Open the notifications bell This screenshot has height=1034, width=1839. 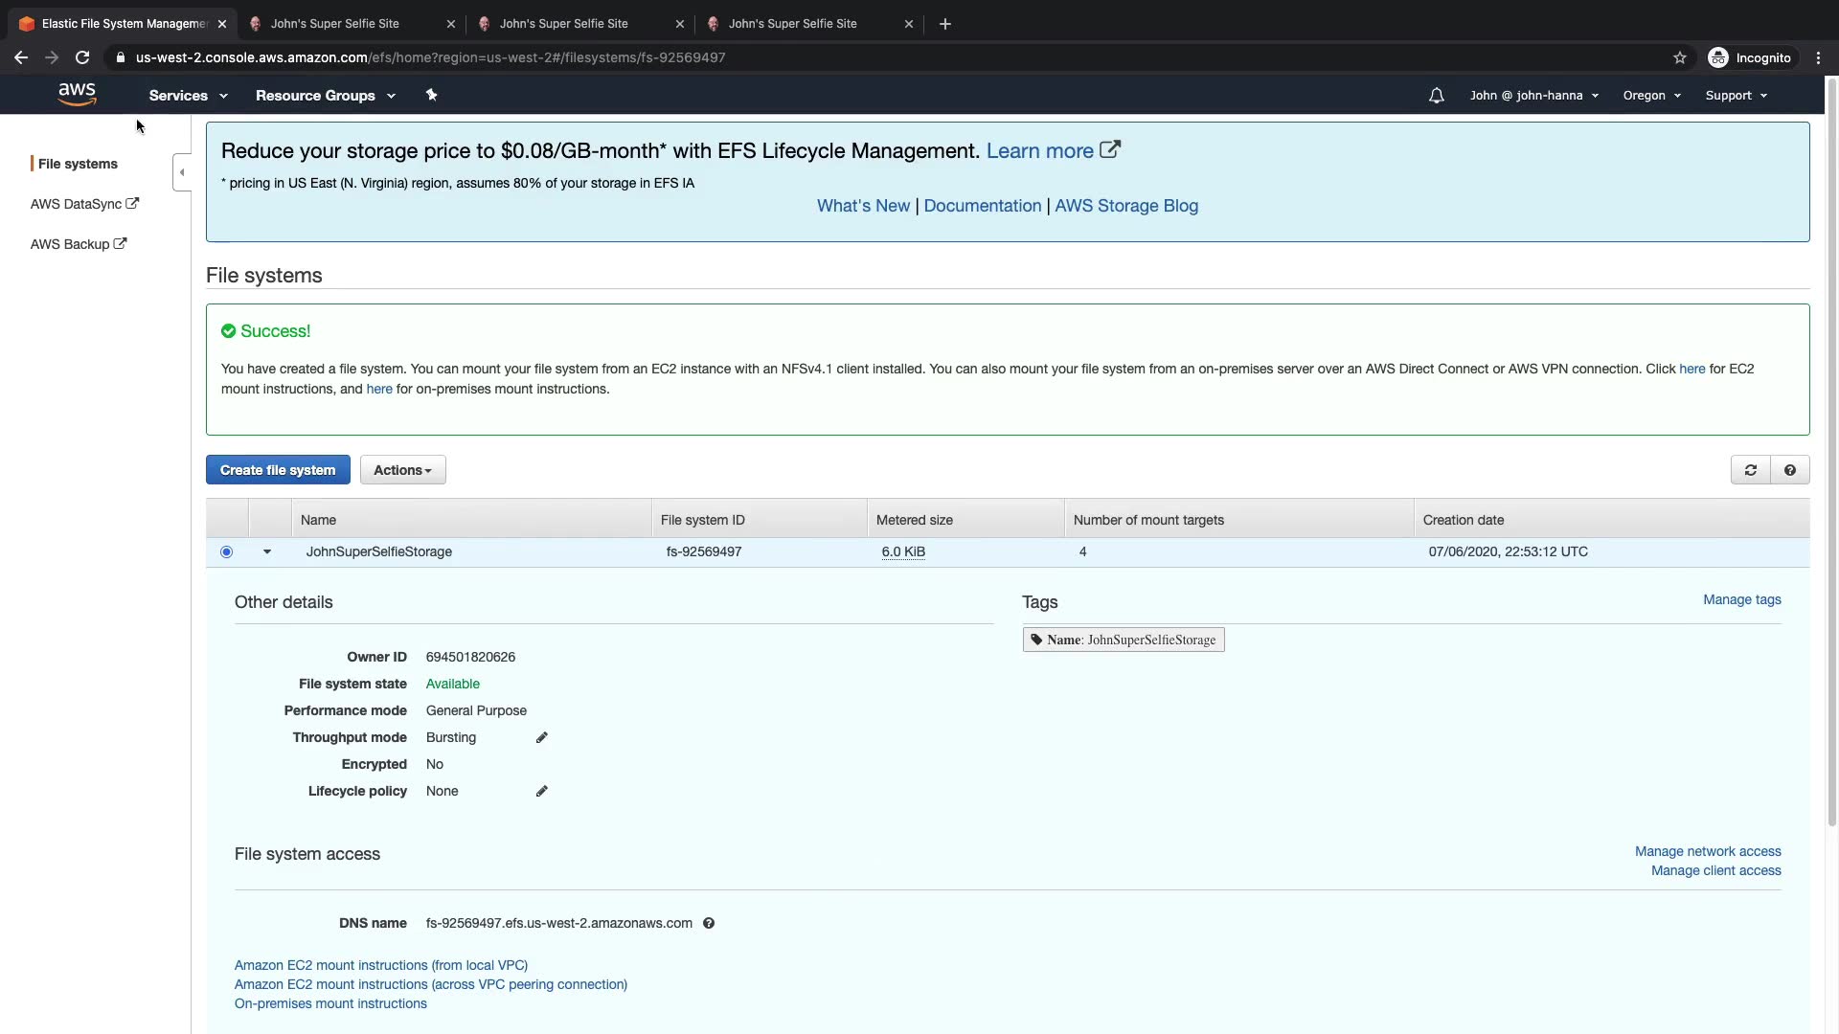point(1436,96)
